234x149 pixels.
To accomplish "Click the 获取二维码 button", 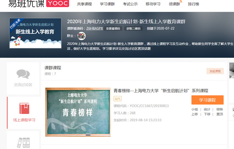I will pyautogui.click(x=134, y=28).
